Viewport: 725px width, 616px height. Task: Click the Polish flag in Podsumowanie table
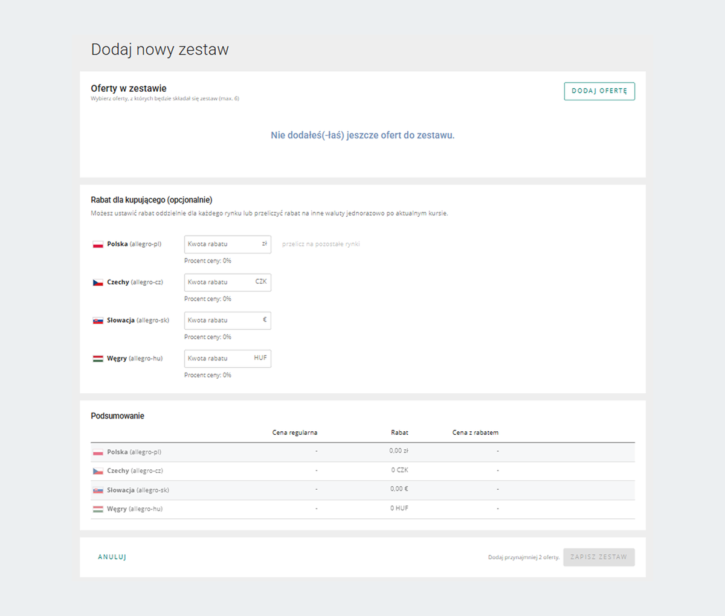pyautogui.click(x=98, y=452)
